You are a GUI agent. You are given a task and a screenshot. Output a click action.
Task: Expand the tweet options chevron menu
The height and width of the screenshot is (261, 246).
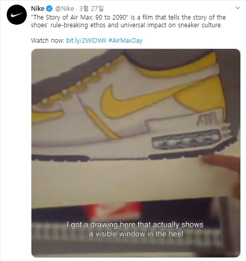pyautogui.click(x=238, y=8)
